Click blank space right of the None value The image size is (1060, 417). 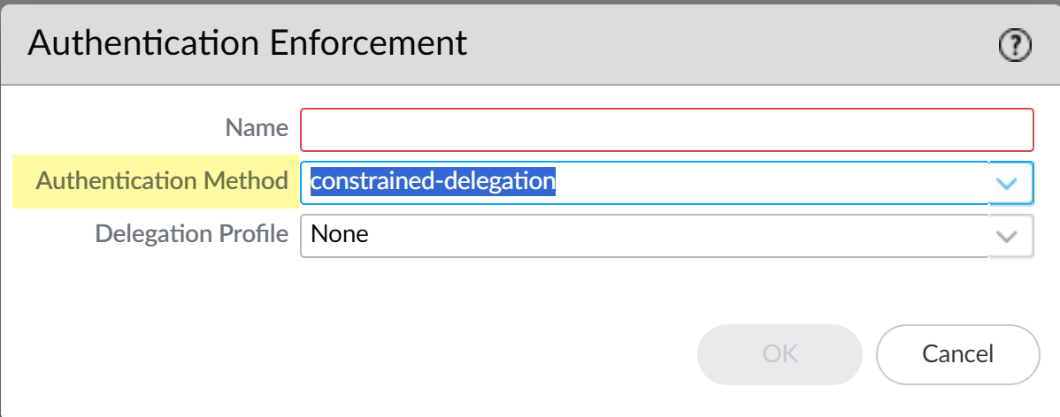(672, 236)
